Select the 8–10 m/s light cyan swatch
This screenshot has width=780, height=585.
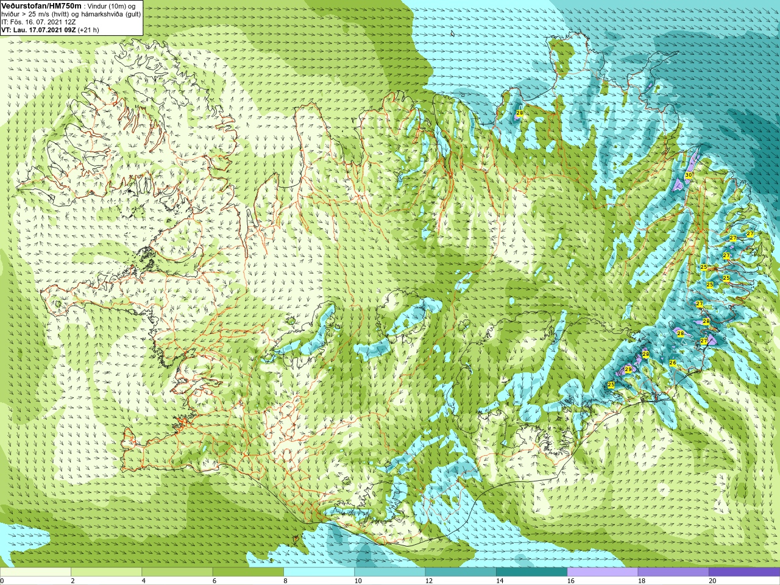click(319, 572)
